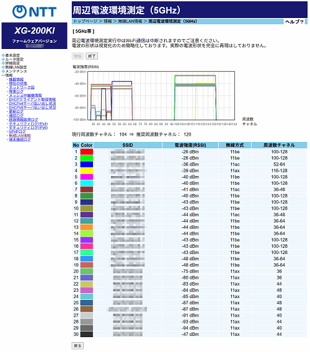Open DHCPv6サーバ払い出し状況 link

pyautogui.click(x=32, y=108)
